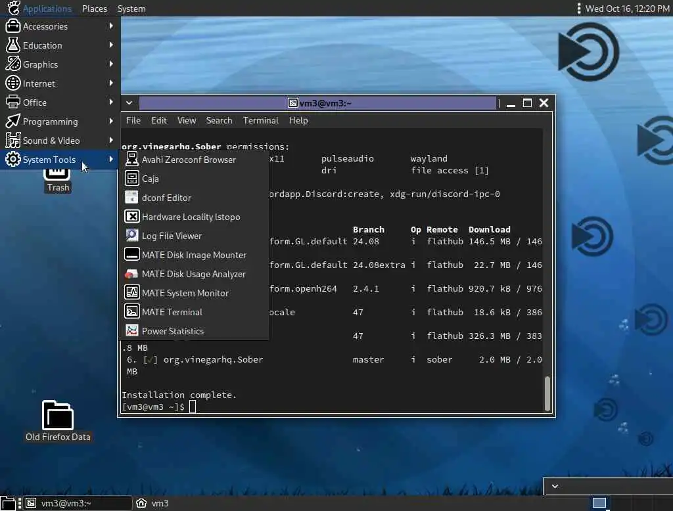The width and height of the screenshot is (673, 511).
Task: Open the terminal View menu
Action: click(x=187, y=121)
